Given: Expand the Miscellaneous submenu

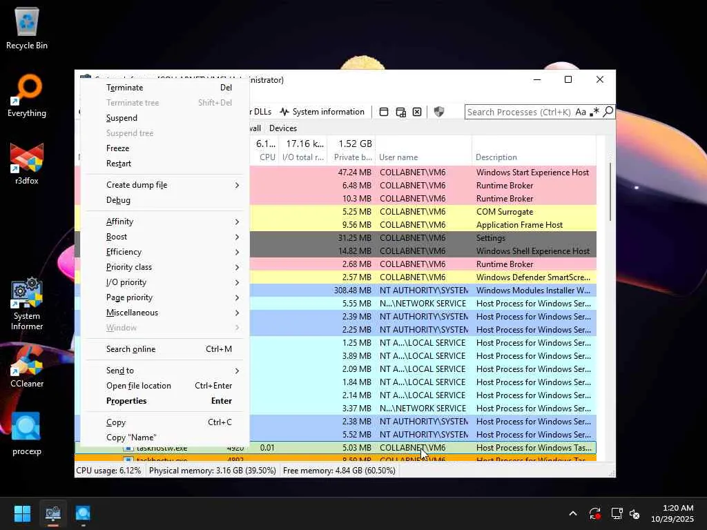Looking at the screenshot, I should point(165,313).
